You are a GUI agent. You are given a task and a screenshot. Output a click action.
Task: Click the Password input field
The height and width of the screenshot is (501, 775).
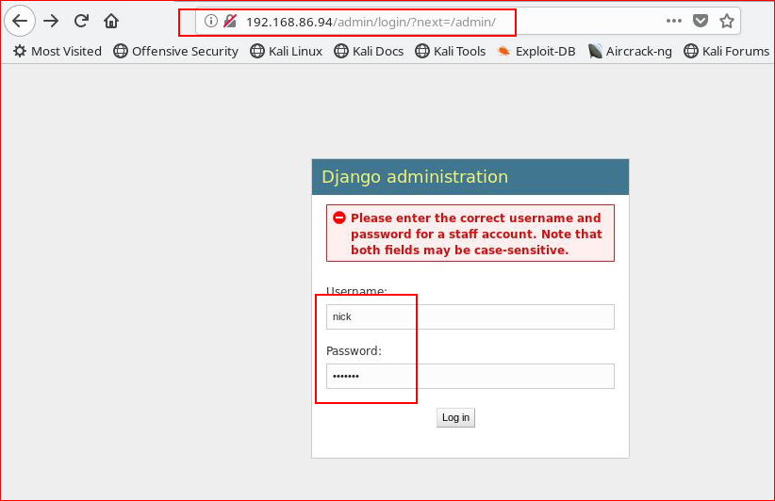pyautogui.click(x=470, y=376)
